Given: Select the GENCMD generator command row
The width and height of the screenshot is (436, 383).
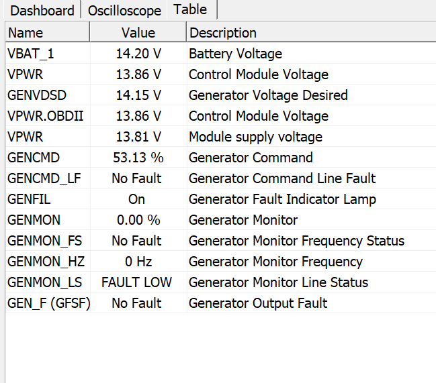Looking at the screenshot, I should point(34,158).
